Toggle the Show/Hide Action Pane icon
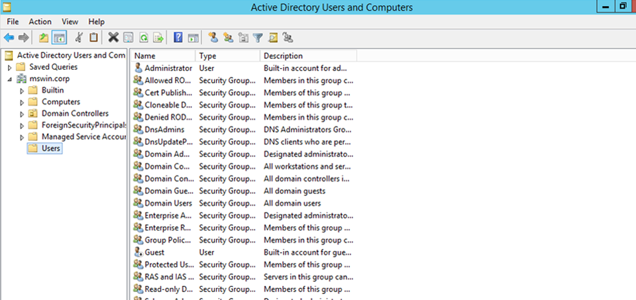This screenshot has height=300, width=636. point(193,38)
